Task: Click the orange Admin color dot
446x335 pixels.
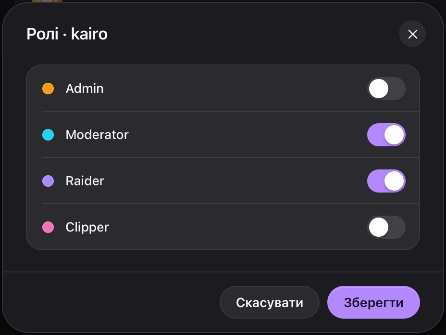Action: pos(48,89)
